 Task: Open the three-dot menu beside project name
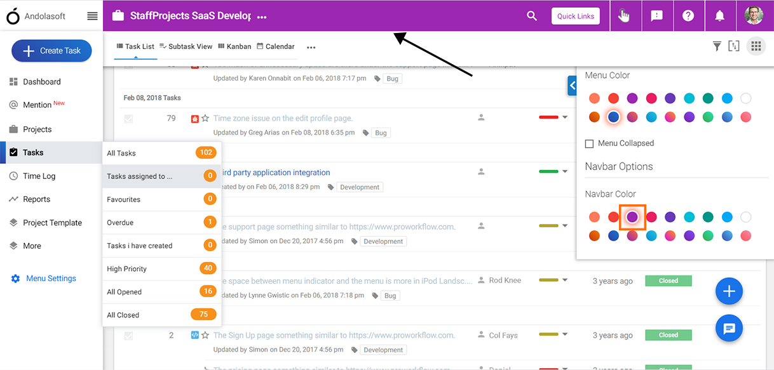(262, 17)
